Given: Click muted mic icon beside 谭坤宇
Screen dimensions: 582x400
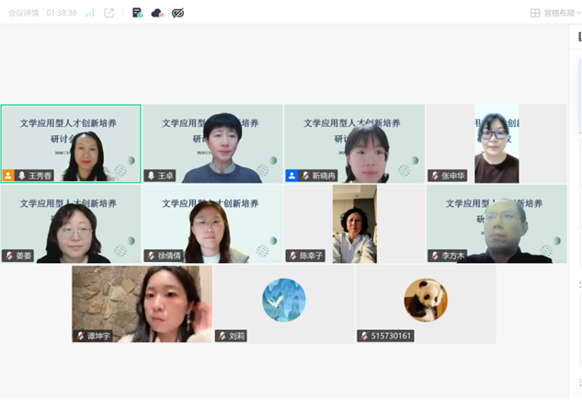Looking at the screenshot, I should click(81, 336).
